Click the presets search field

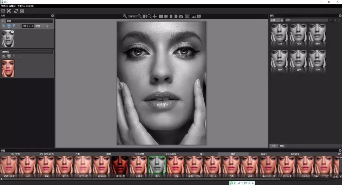pyautogui.click(x=306, y=20)
